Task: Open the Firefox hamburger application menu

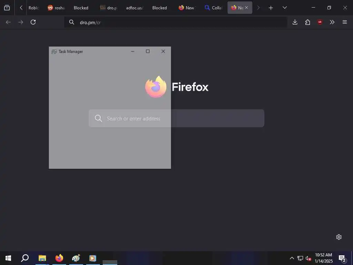Action: click(345, 22)
